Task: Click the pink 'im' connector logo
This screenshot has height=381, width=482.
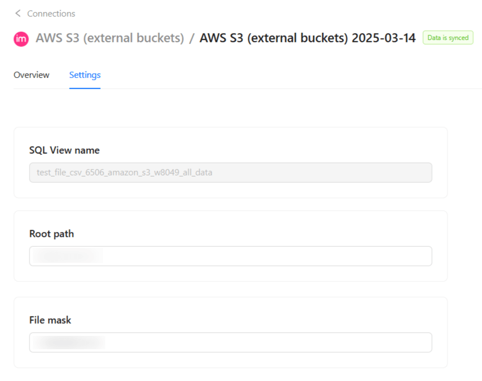Action: point(21,38)
